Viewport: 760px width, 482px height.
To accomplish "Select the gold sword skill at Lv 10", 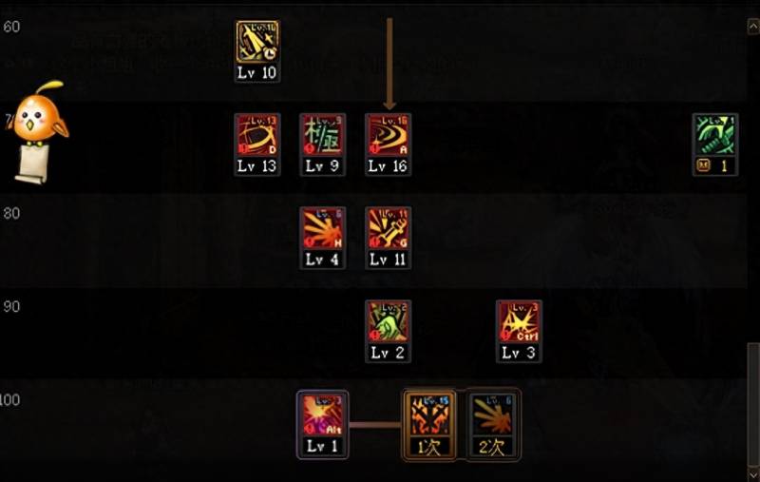I will pyautogui.click(x=257, y=51).
